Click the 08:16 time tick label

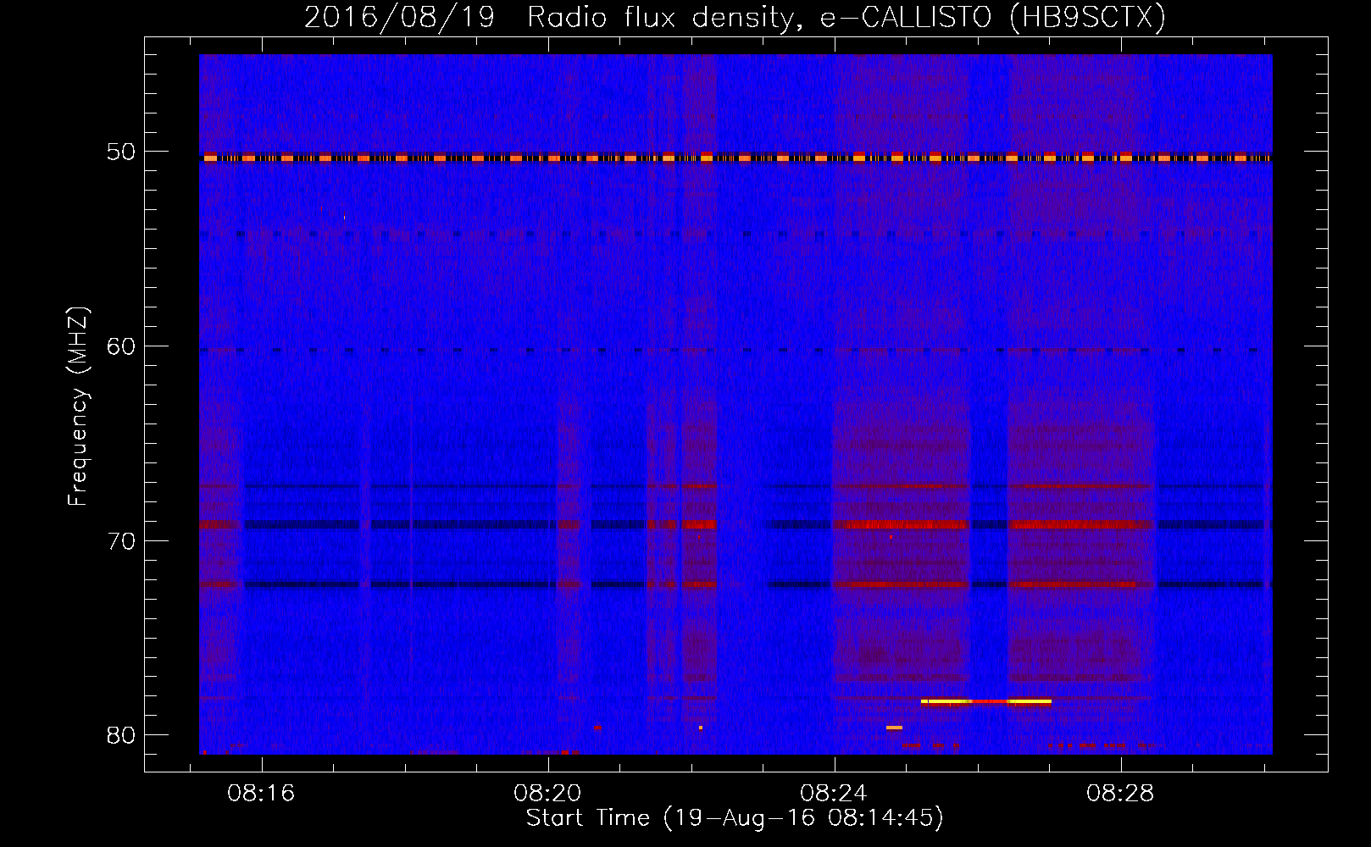pos(261,794)
